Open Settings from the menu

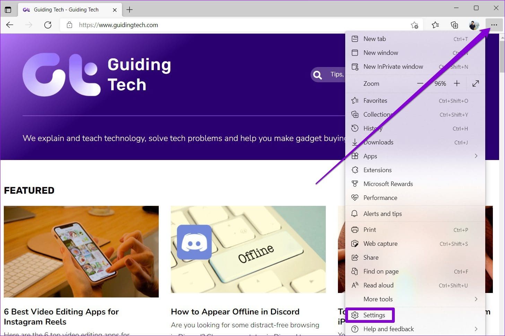[x=374, y=315]
